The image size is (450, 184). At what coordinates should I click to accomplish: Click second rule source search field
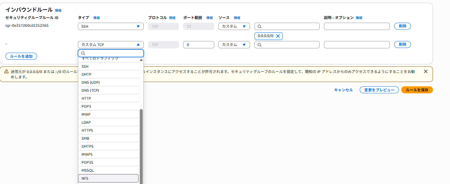tap(287, 45)
